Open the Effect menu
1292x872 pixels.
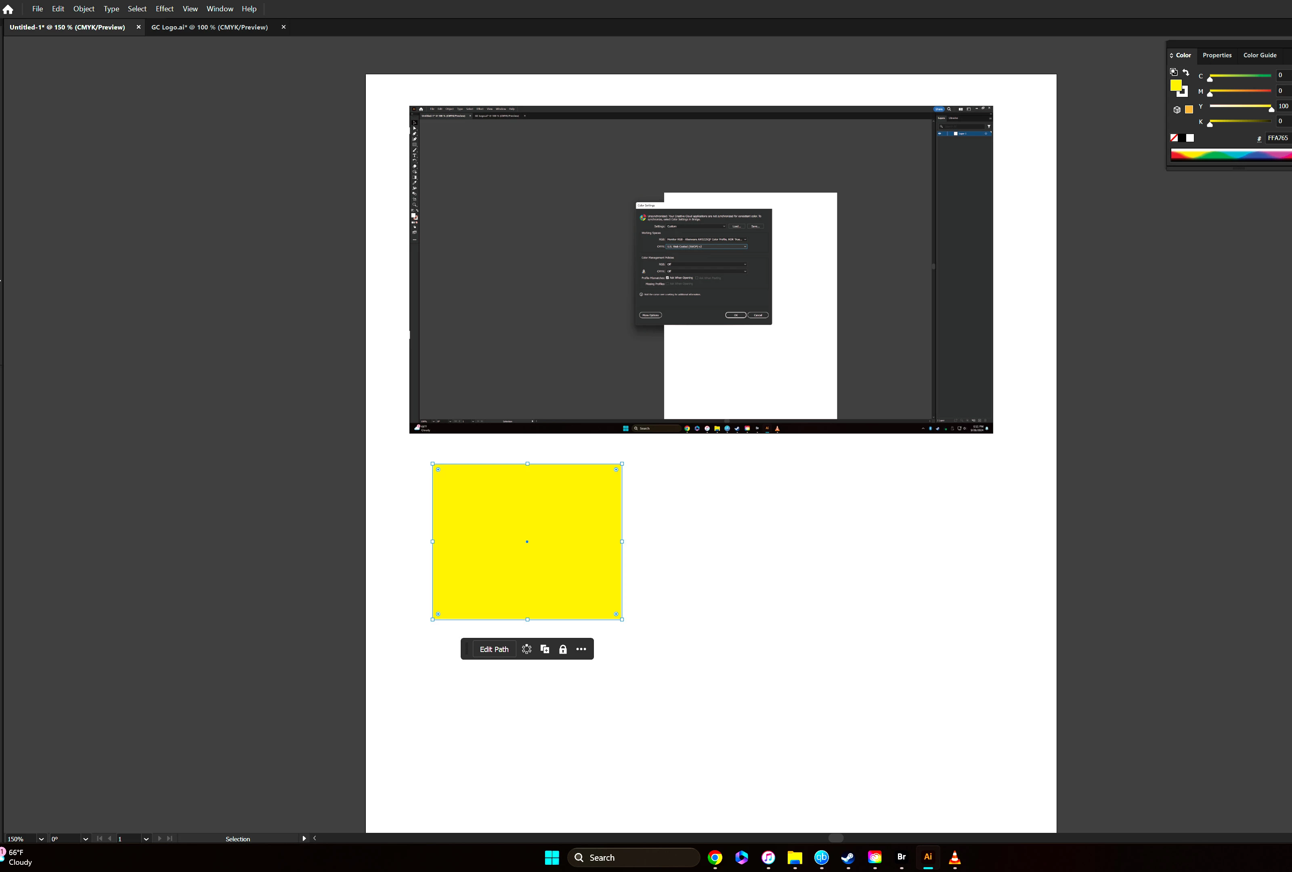click(165, 9)
